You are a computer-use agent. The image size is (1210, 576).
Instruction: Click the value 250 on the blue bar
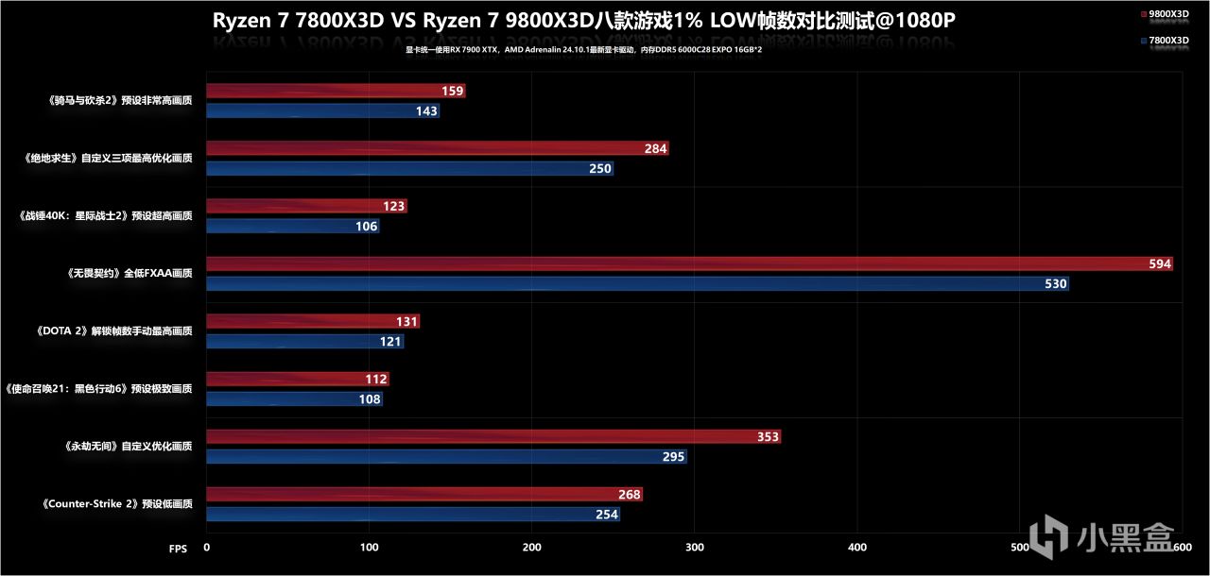click(x=600, y=169)
